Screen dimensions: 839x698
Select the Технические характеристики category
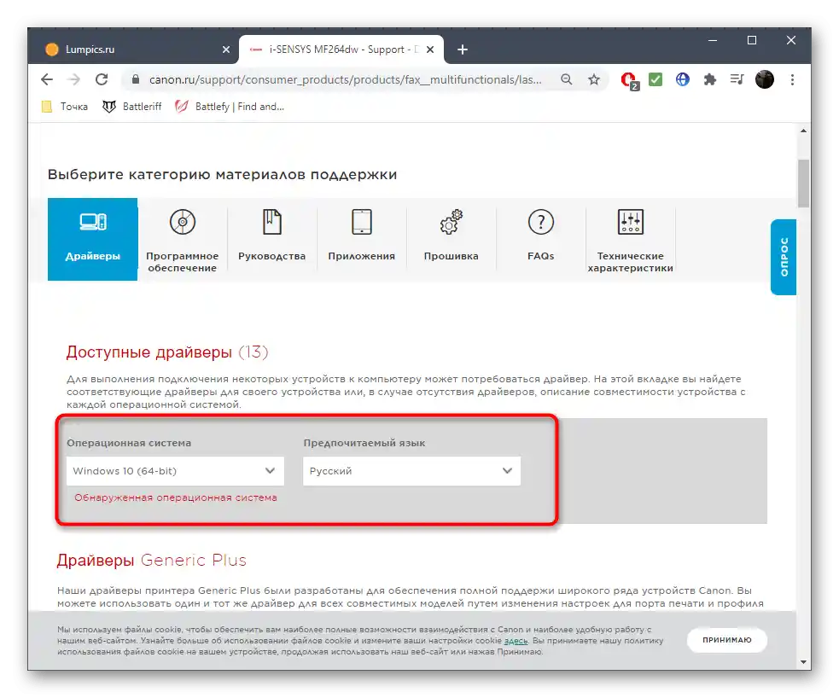pyautogui.click(x=631, y=239)
